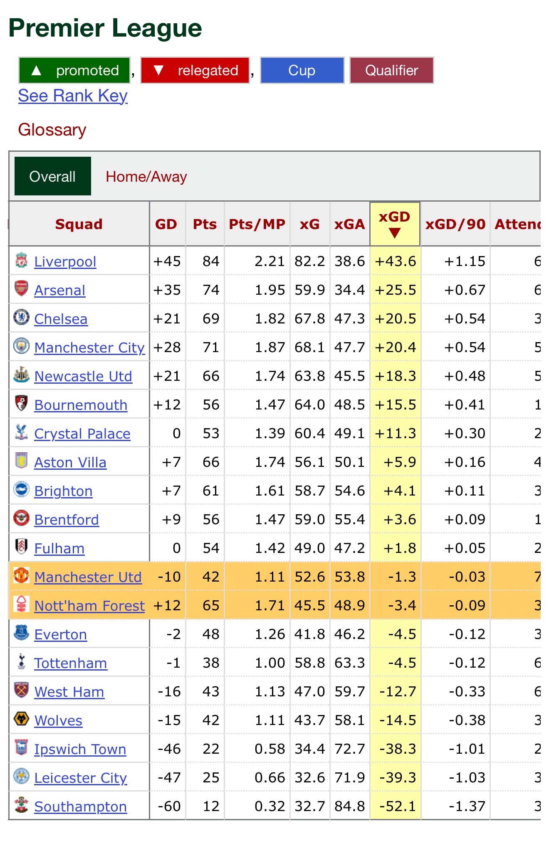Screen dimensions: 549x846
Task: Open the Crystal Palace squad link
Action: coord(82,434)
